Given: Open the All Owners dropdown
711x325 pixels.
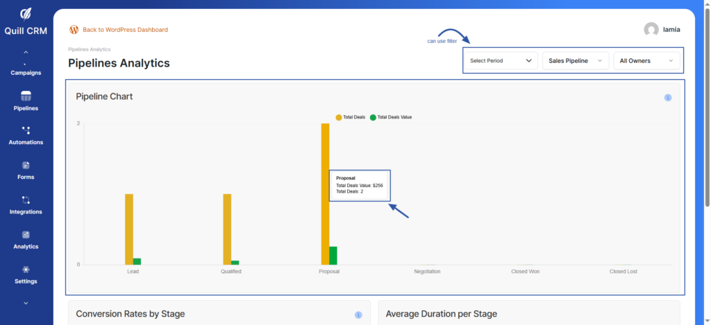Looking at the screenshot, I should [646, 61].
